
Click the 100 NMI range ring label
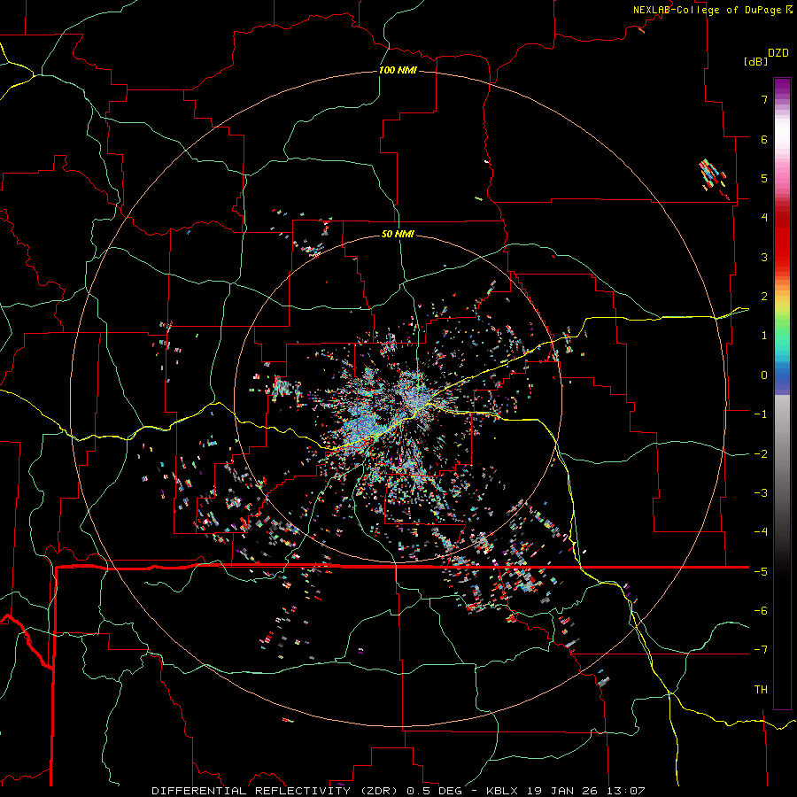tap(398, 70)
